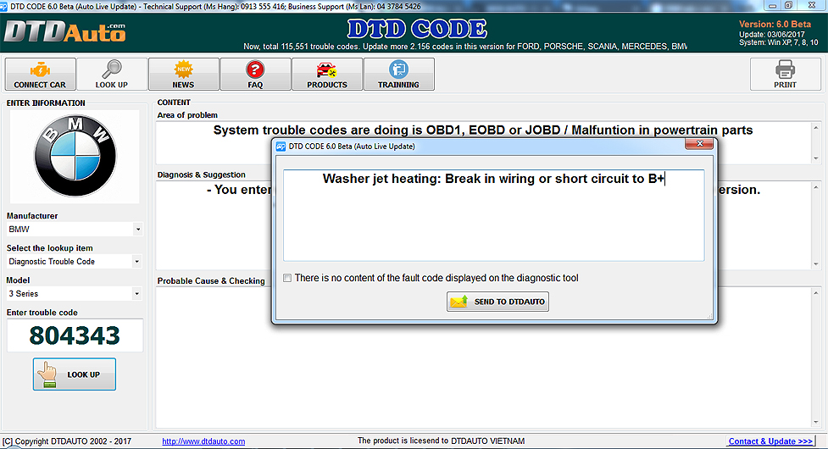The image size is (828, 449).
Task: Open the Contact & Update link
Action: [770, 441]
